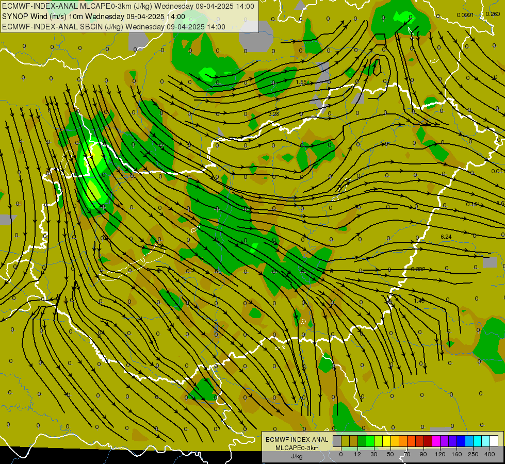Select the bright green legend swatch

(x=370, y=441)
